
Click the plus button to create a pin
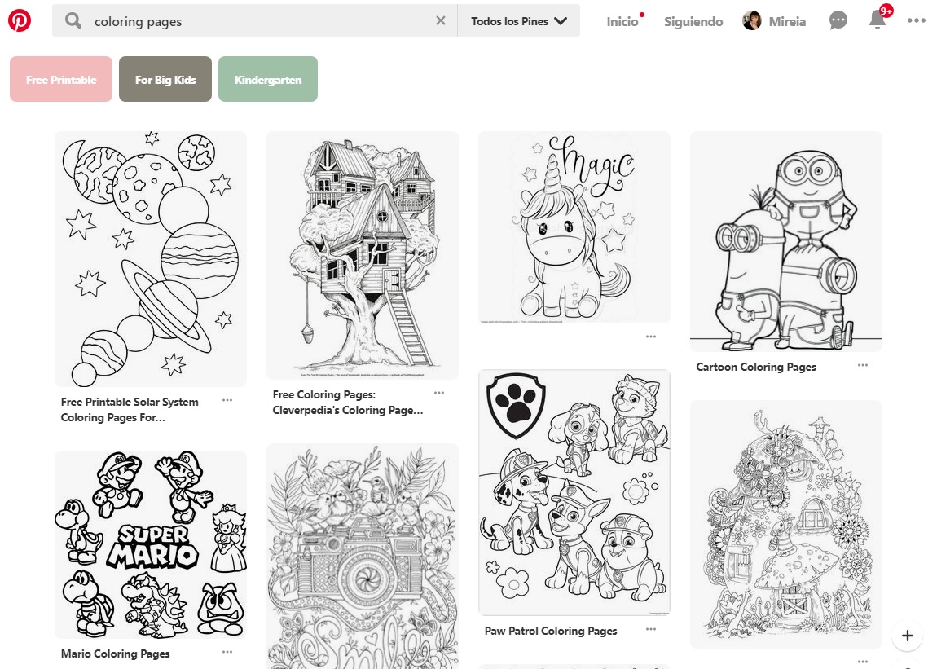pos(907,635)
